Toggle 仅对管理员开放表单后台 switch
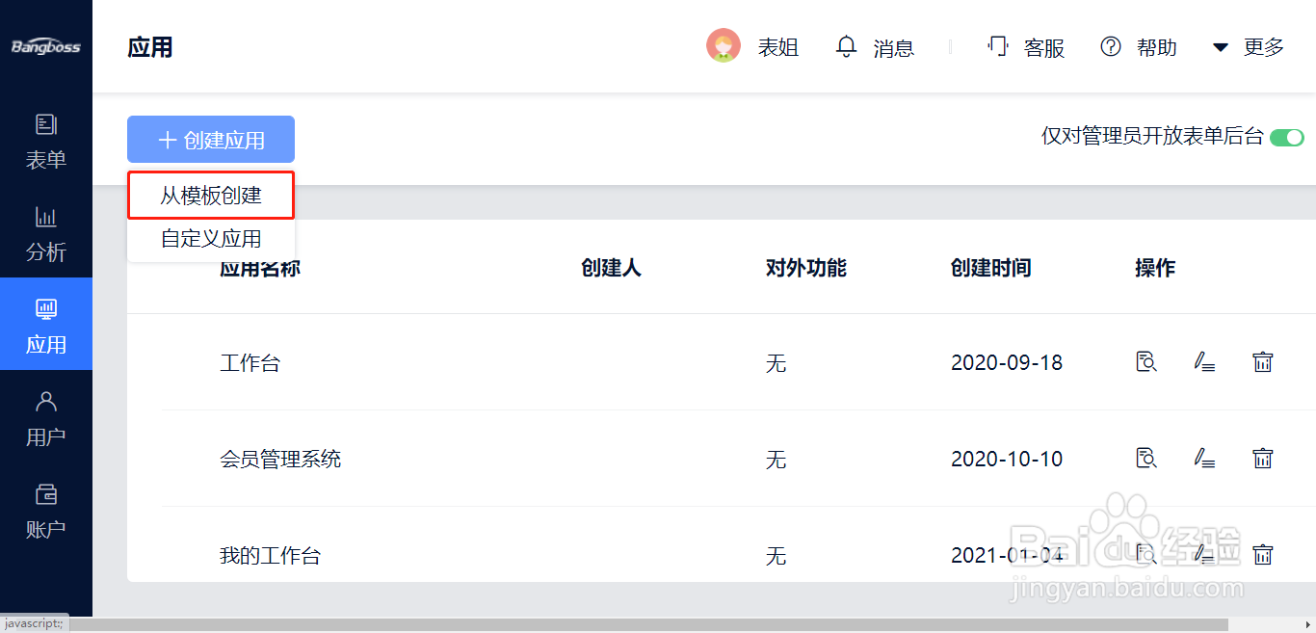 pos(1286,137)
